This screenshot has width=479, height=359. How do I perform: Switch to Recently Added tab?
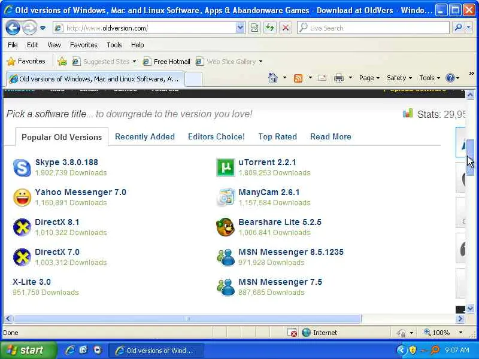pos(145,136)
